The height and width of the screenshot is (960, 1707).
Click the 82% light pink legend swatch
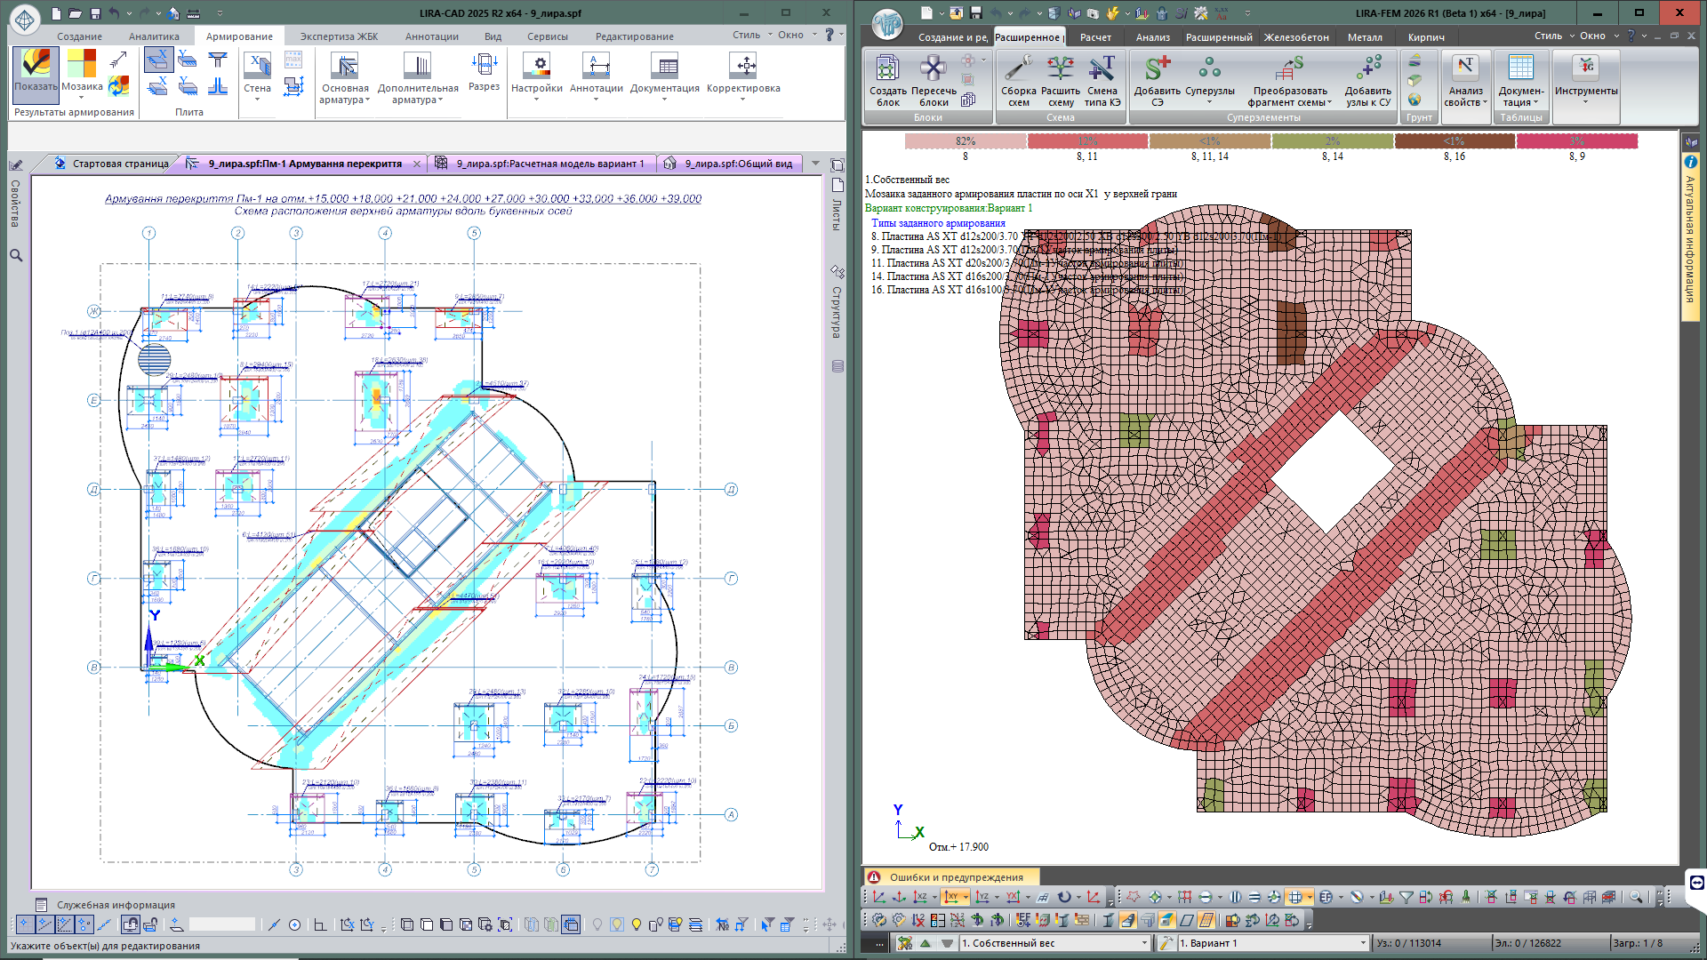click(965, 141)
